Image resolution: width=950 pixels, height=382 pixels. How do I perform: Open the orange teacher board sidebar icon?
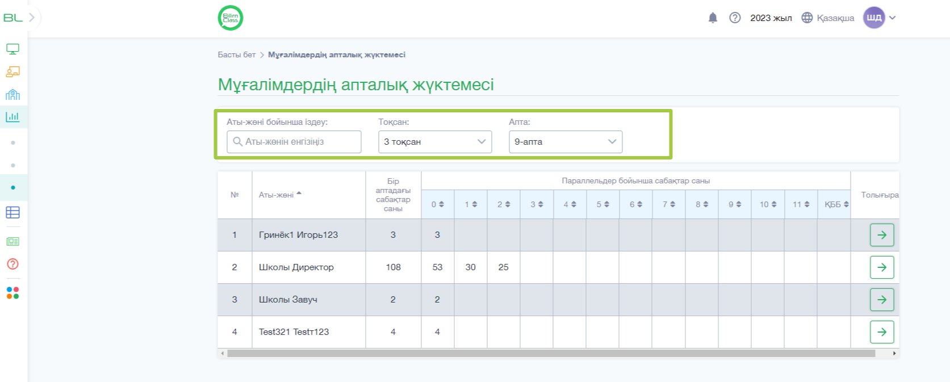(x=12, y=72)
